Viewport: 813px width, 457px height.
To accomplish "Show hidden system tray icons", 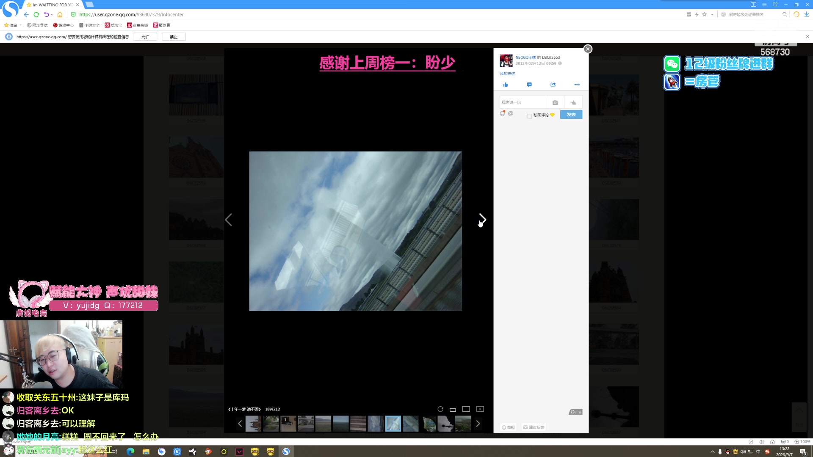I will coord(712,452).
